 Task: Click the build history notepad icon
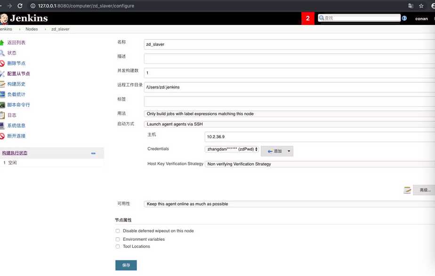click(x=2, y=84)
